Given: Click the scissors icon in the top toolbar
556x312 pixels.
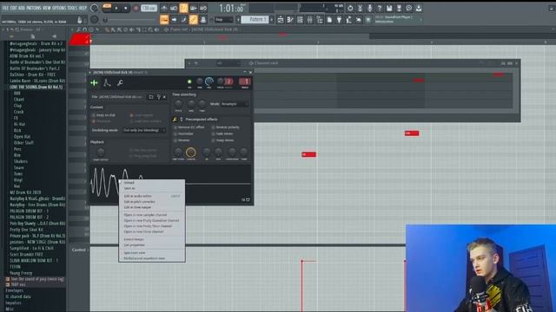Looking at the screenshot, I should click(360, 8).
